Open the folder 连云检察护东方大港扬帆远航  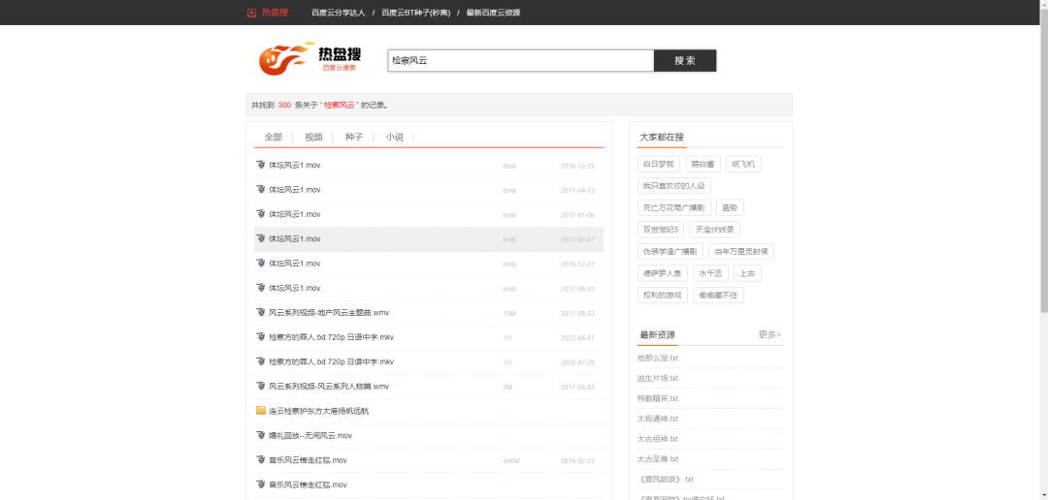319,411
